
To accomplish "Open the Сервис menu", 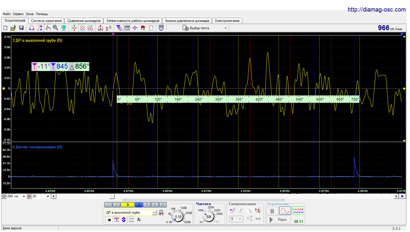I will pyautogui.click(x=18, y=14).
